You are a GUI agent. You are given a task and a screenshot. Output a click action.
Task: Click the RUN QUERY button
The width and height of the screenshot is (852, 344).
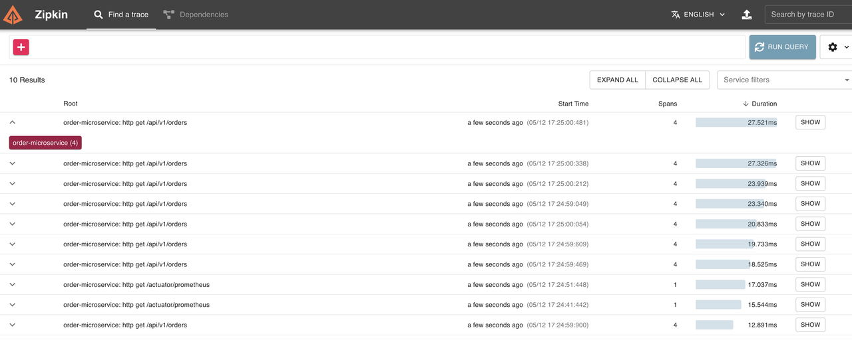pos(782,47)
